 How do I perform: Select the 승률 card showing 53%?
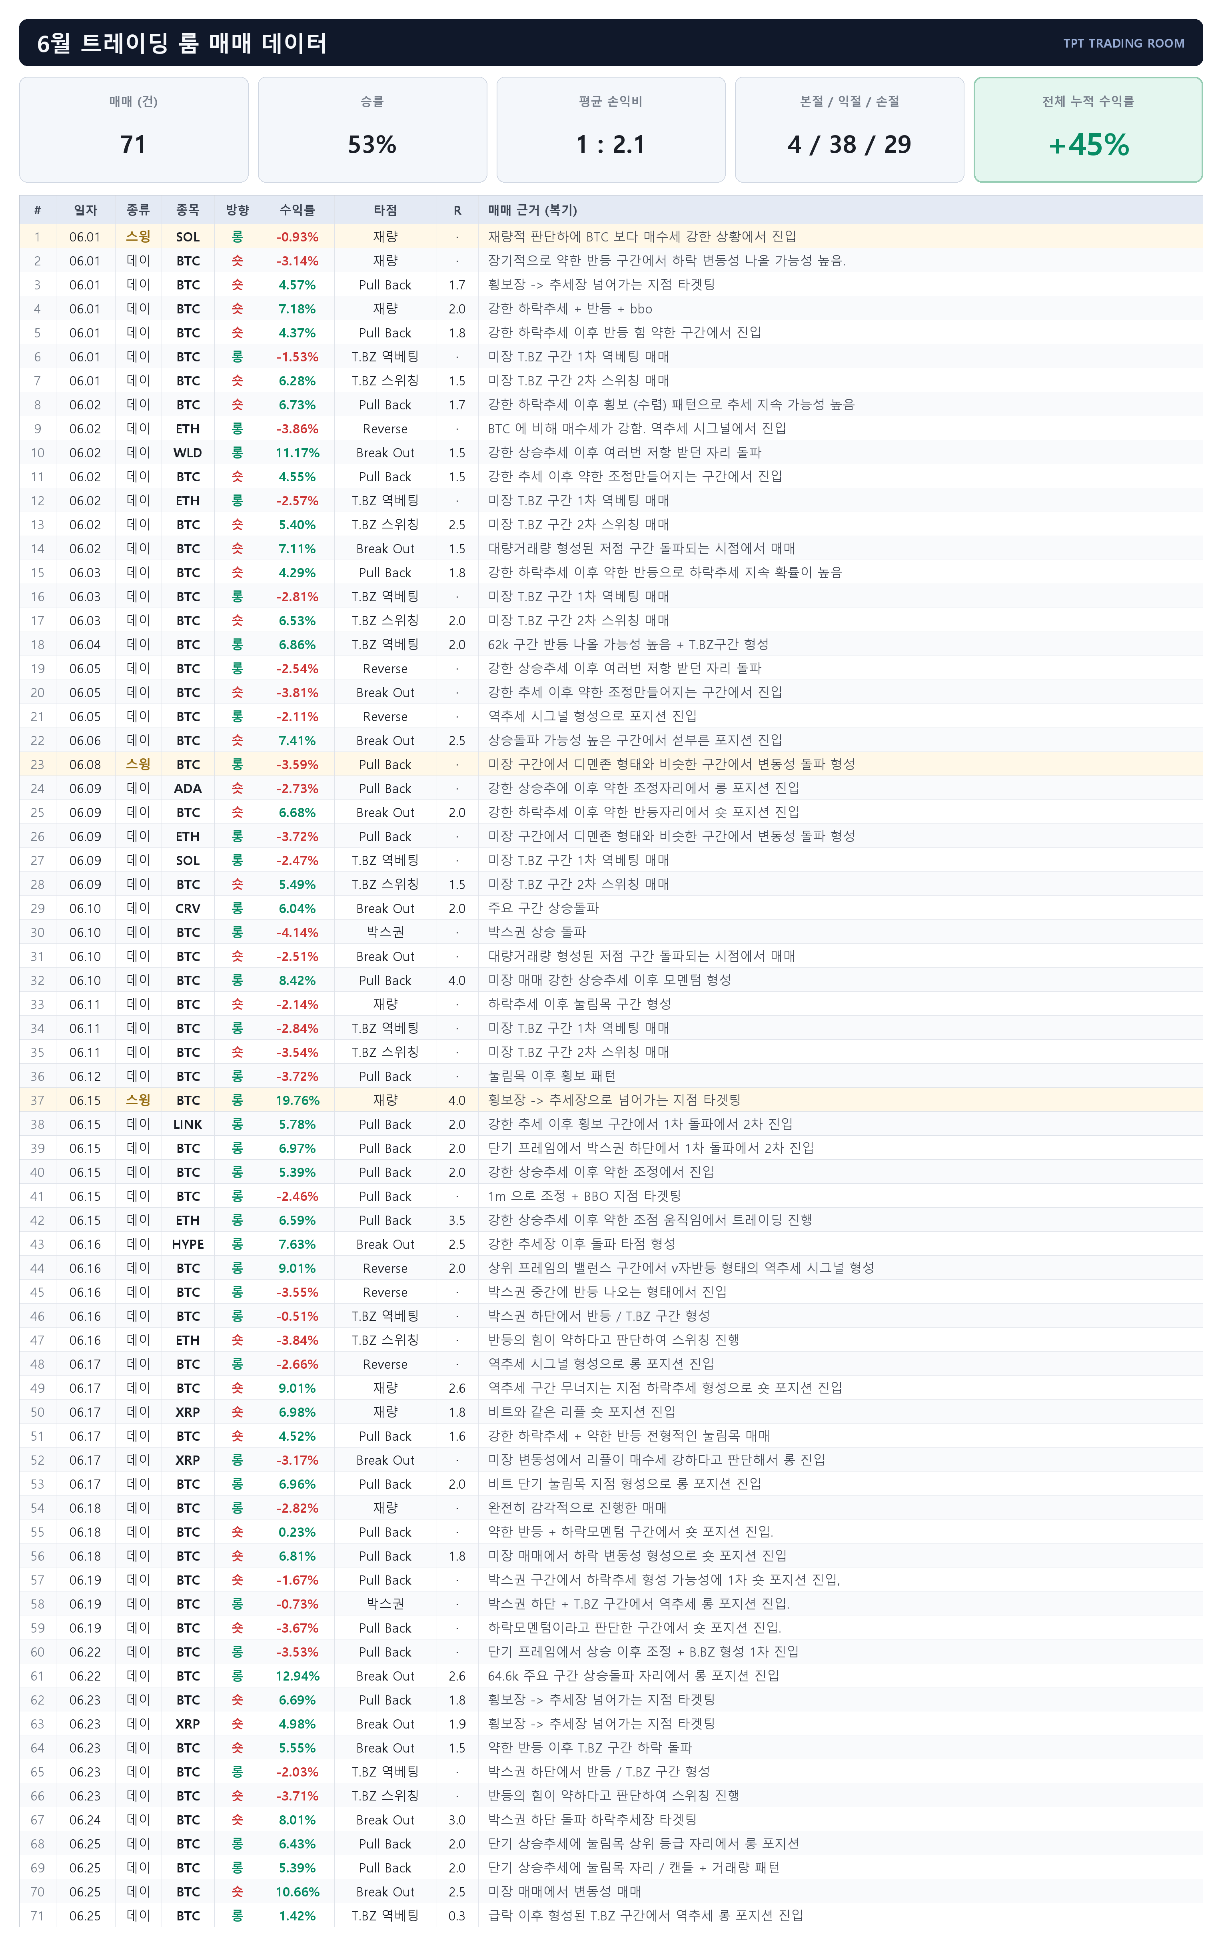coord(372,129)
